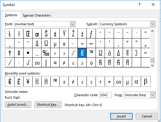Click the Character code field

[x=106, y=95]
